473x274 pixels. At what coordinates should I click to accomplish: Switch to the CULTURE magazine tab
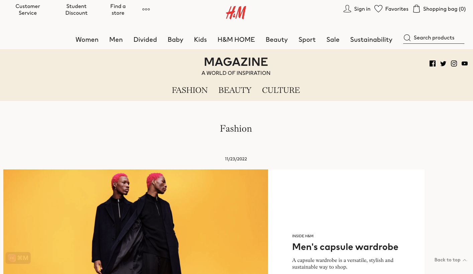(281, 90)
